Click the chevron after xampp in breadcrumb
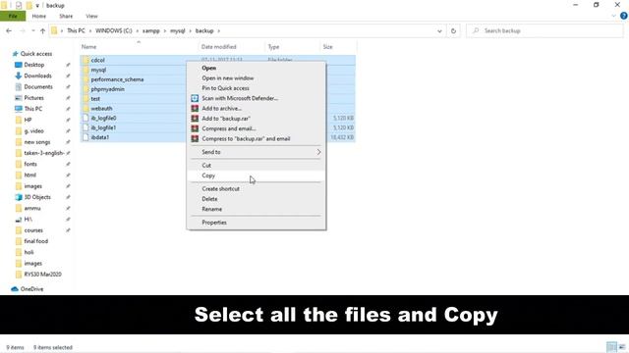The image size is (629, 353). coord(165,30)
